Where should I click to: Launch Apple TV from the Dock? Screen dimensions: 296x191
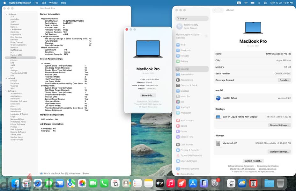tap(159, 183)
